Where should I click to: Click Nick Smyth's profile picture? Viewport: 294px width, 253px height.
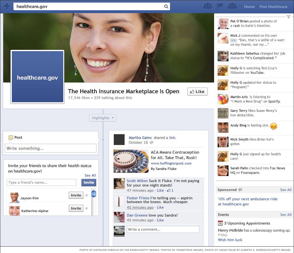(223, 142)
